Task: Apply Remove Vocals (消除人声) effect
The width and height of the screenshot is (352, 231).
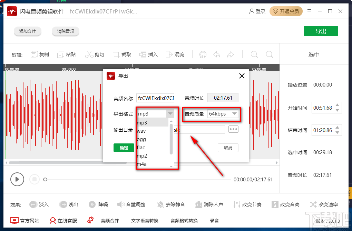Action: click(x=209, y=204)
